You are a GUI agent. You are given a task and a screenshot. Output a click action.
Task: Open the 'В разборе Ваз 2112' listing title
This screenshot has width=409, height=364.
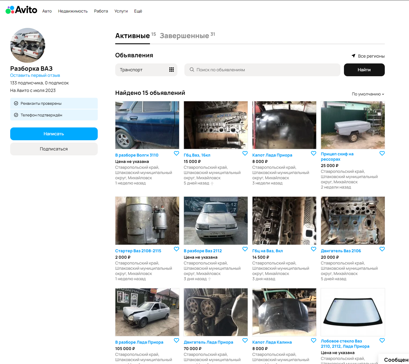[x=203, y=251]
